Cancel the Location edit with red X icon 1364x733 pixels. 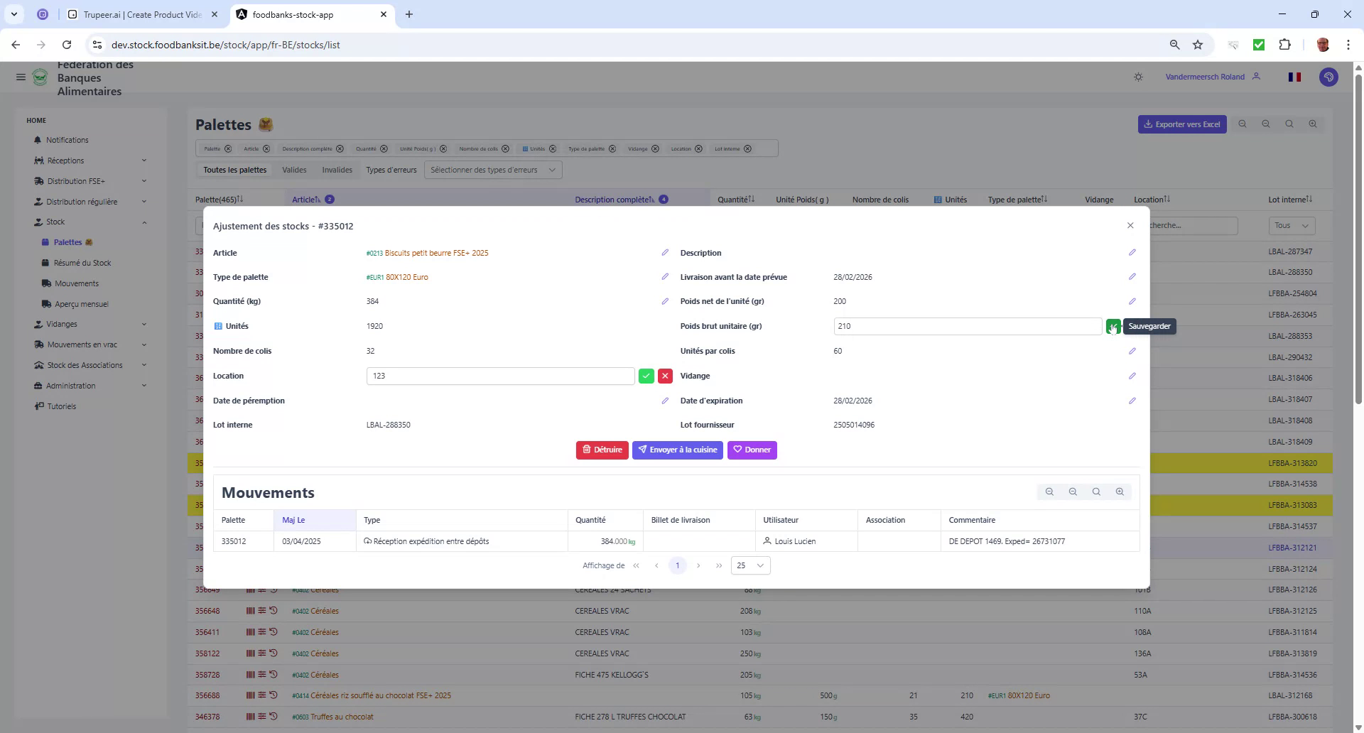665,376
